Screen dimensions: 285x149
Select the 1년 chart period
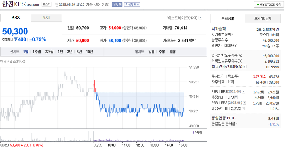pyautogui.click(x=60, y=52)
